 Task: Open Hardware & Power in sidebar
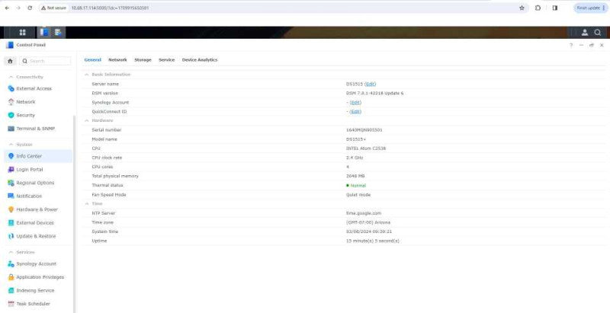pos(37,209)
